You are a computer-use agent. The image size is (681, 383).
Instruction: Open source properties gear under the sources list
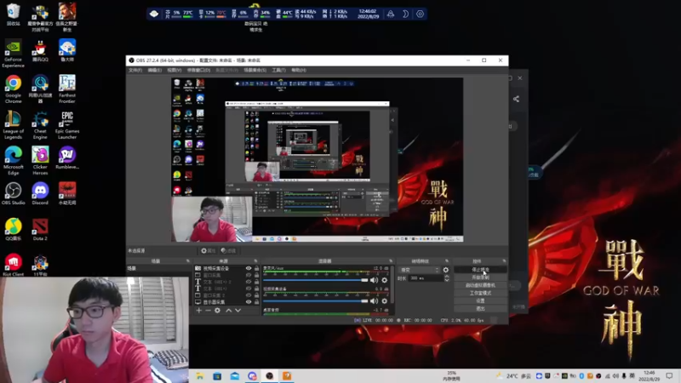(218, 311)
